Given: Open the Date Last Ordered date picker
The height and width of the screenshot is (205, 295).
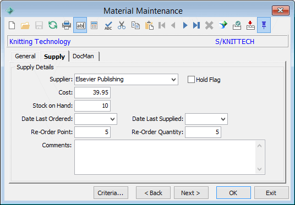Looking at the screenshot, I should click(x=112, y=119).
